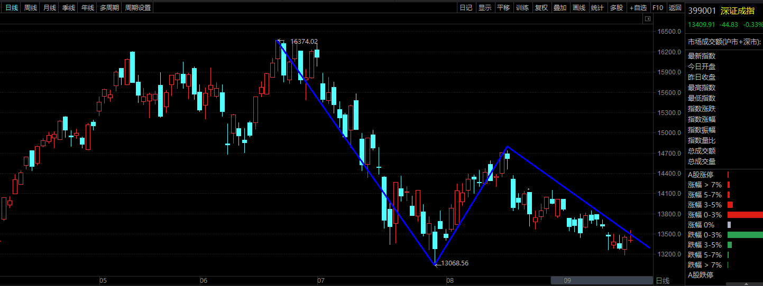Switch to 日线 daily chart period
This screenshot has height=286, width=763.
[11, 8]
